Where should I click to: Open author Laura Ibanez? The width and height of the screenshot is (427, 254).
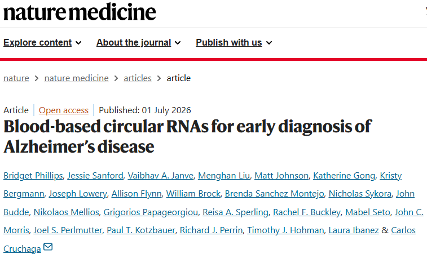(x=354, y=230)
